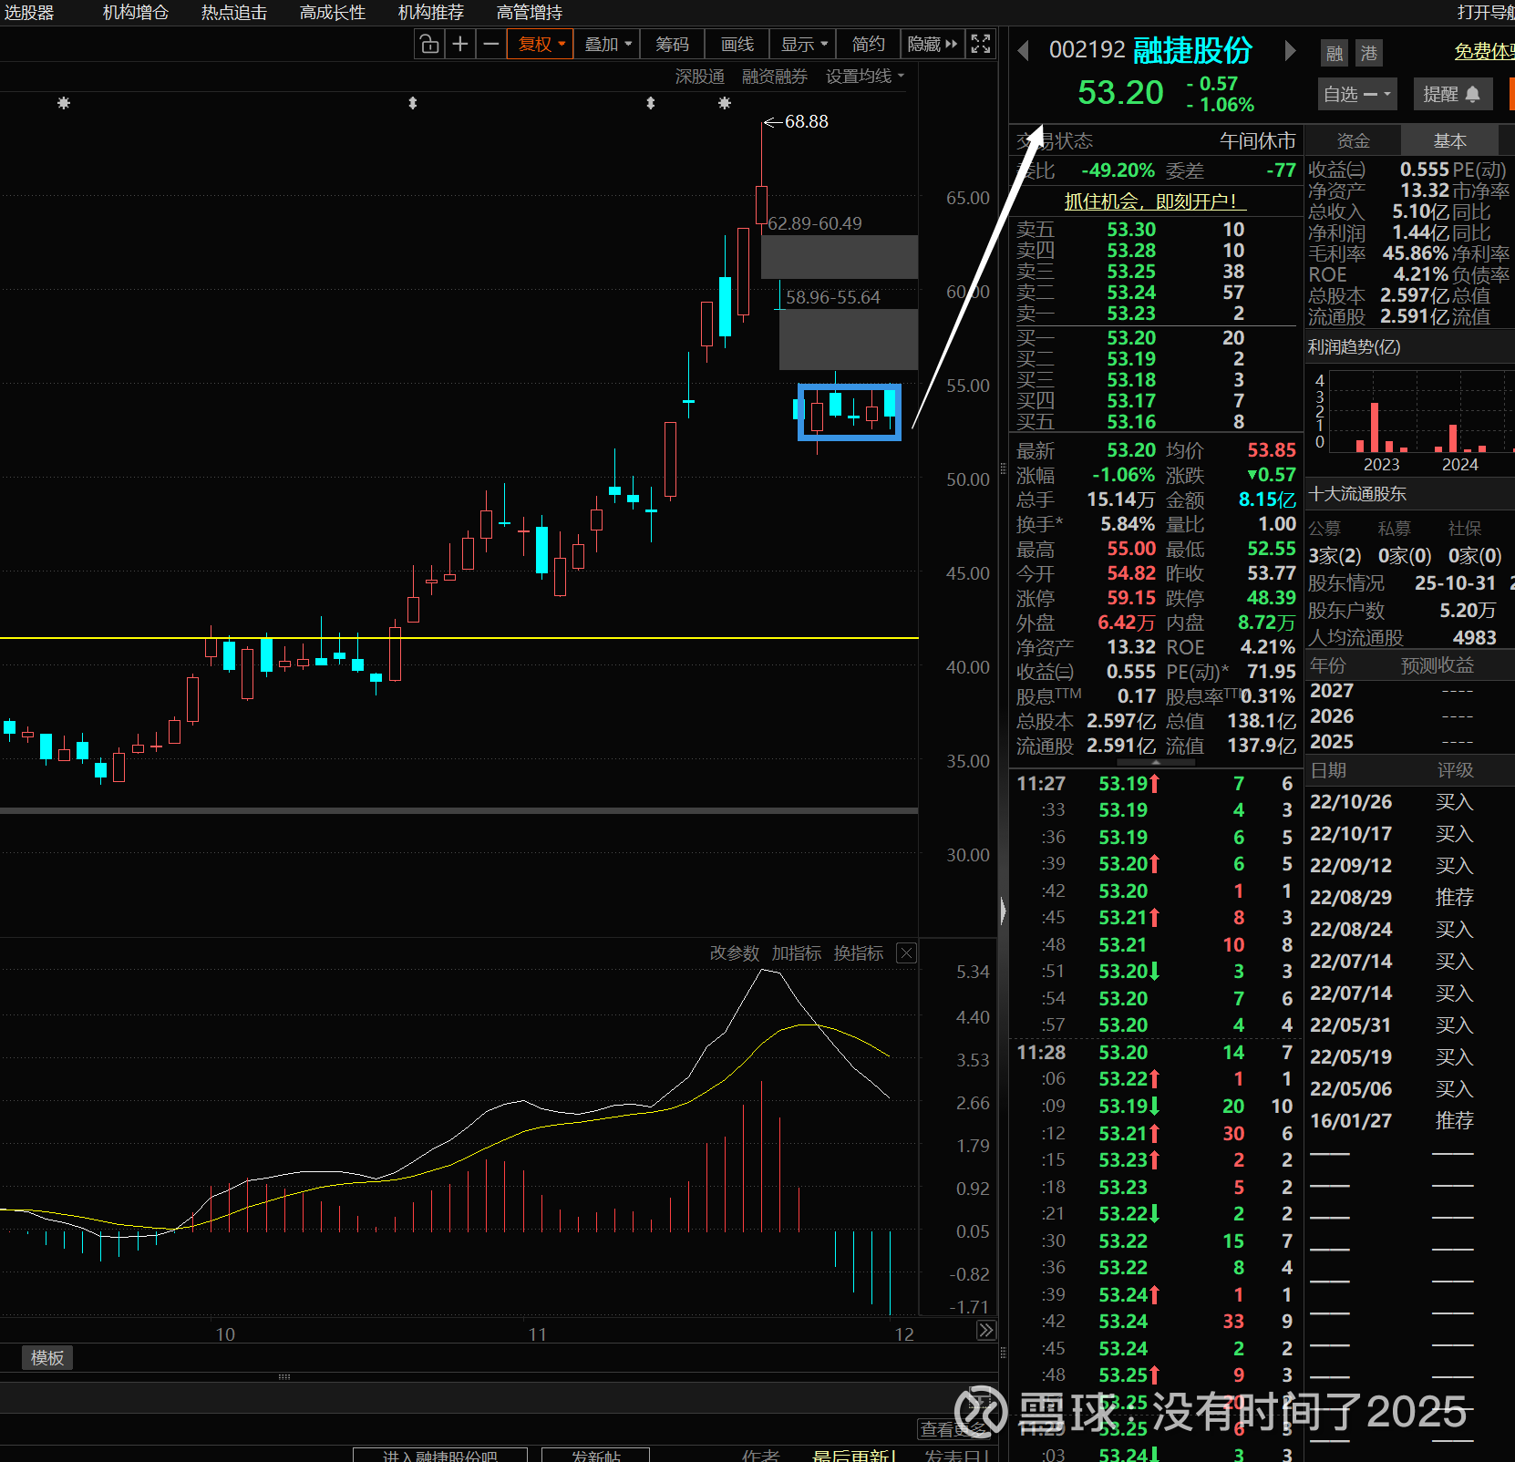This screenshot has width=1515, height=1462.
Task: Click the 融 margin trading badge
Action: pyautogui.click(x=1335, y=53)
